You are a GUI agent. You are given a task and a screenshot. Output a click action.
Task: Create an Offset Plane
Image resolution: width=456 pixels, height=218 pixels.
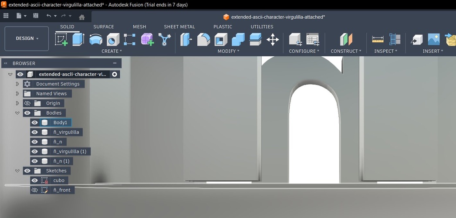click(x=346, y=39)
